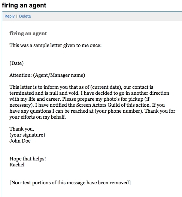Click the '[Non-text portions...removed]' notice

70,183
